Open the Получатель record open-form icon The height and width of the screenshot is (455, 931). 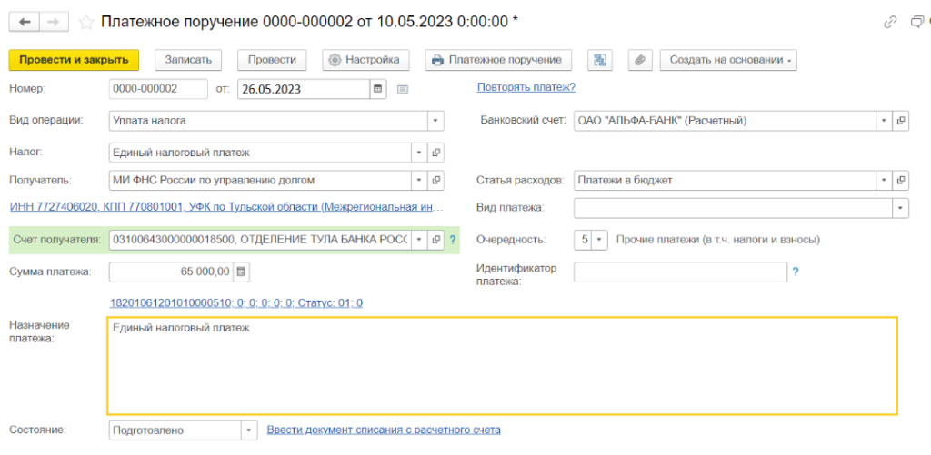coord(435,180)
